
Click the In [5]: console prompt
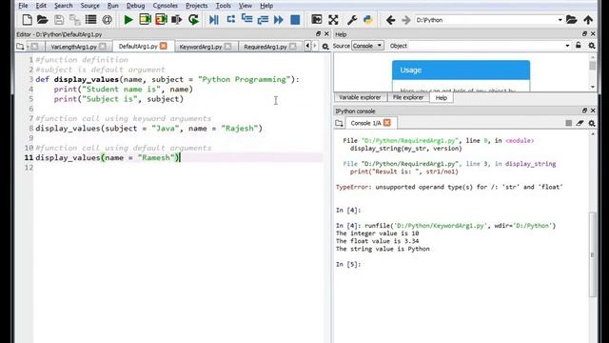click(x=348, y=264)
